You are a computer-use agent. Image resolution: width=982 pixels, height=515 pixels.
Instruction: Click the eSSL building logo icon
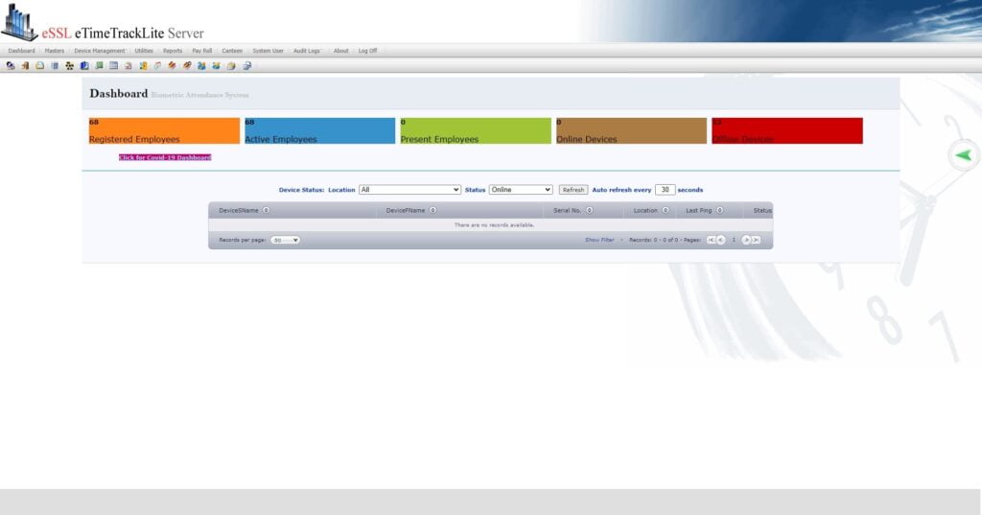(x=19, y=22)
